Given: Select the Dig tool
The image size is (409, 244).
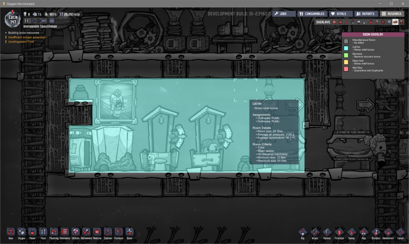Looking at the screenshot, I should pyautogui.click(x=303, y=232).
